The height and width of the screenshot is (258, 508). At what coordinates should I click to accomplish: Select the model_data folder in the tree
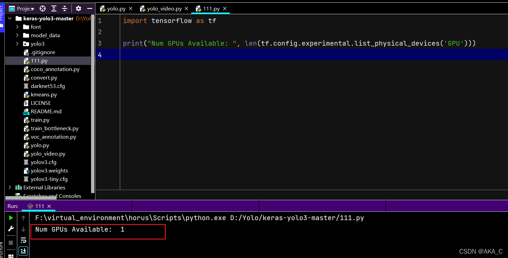45,35
